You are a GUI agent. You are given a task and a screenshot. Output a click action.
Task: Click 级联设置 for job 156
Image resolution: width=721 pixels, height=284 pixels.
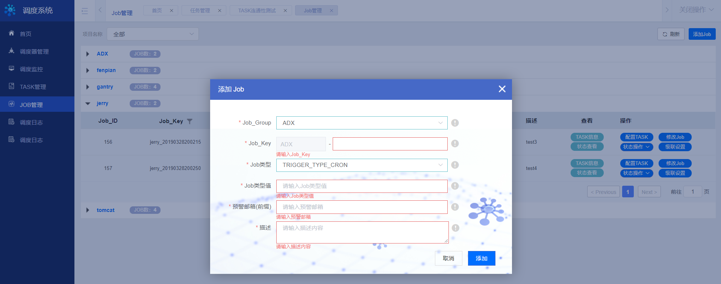pyautogui.click(x=675, y=147)
